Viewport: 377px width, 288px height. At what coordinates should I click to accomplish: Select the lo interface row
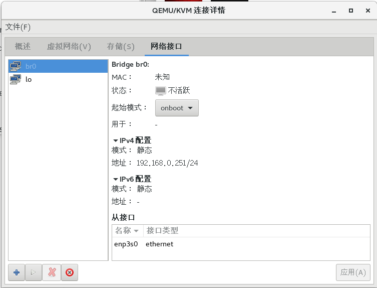pyautogui.click(x=58, y=79)
